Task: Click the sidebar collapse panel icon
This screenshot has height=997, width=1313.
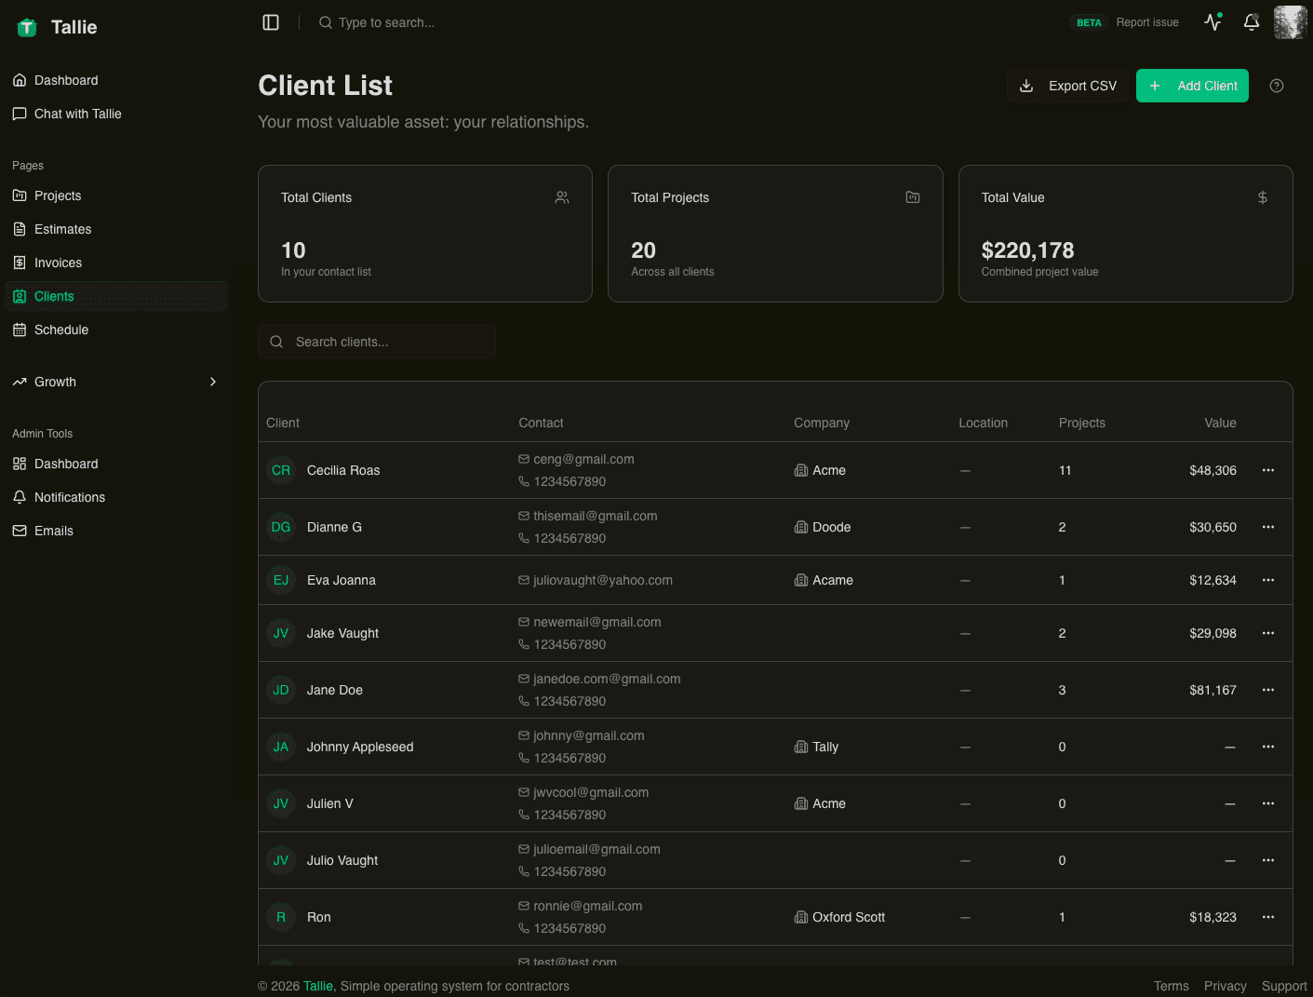Action: pos(270,22)
